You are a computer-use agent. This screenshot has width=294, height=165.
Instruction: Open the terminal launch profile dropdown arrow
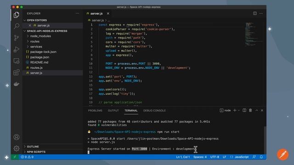click(x=239, y=110)
